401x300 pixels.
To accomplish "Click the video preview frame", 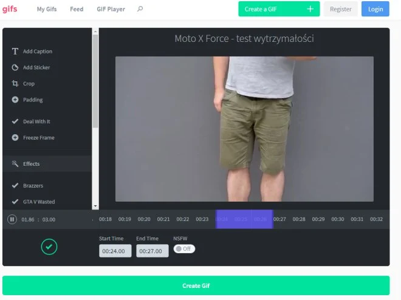I will pos(244,129).
